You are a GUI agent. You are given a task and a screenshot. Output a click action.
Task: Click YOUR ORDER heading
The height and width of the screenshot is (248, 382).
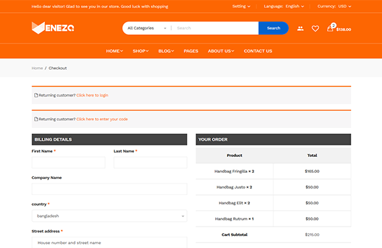tap(213, 139)
